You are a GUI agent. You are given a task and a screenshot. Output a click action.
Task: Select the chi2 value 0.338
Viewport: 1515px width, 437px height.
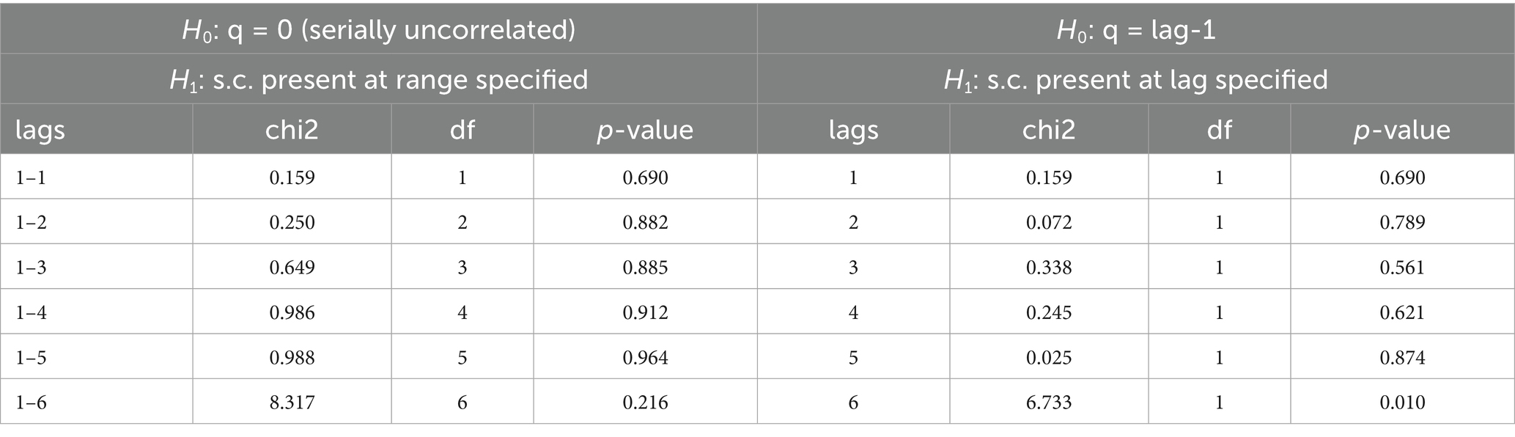1048,268
